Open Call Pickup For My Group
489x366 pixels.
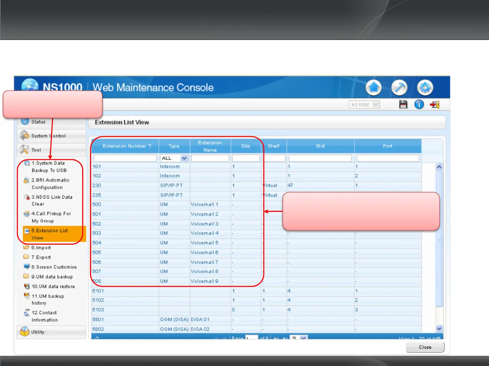pyautogui.click(x=51, y=217)
